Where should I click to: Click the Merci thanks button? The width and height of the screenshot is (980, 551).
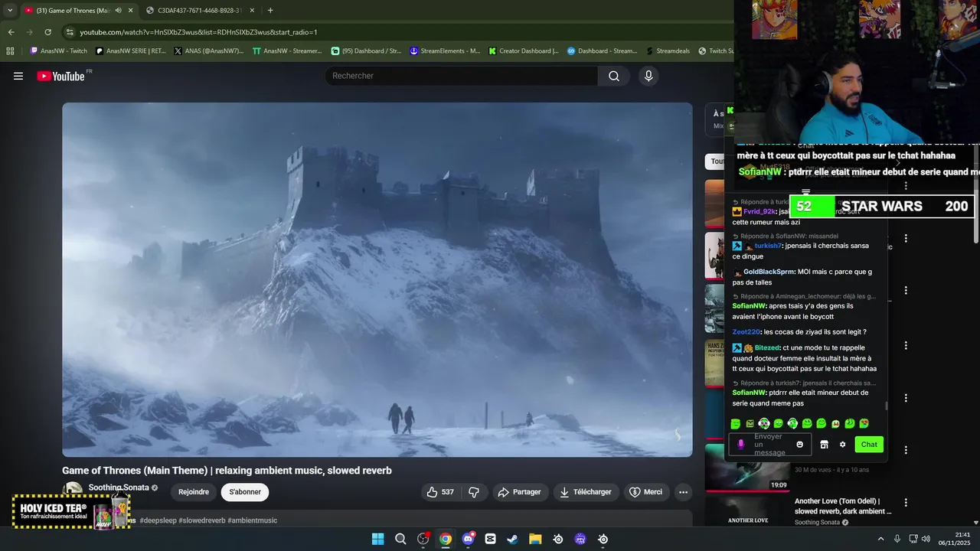click(646, 492)
